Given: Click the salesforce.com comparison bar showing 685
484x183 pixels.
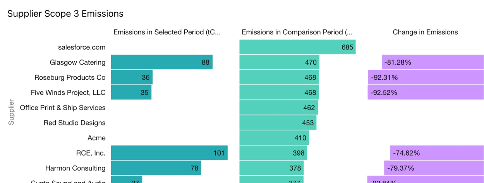Looking at the screenshot, I should click(297, 47).
